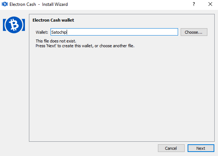Screen dimensions: 218x156
Task: Click the large Bitcoin Cash logo
Action: [14, 25]
